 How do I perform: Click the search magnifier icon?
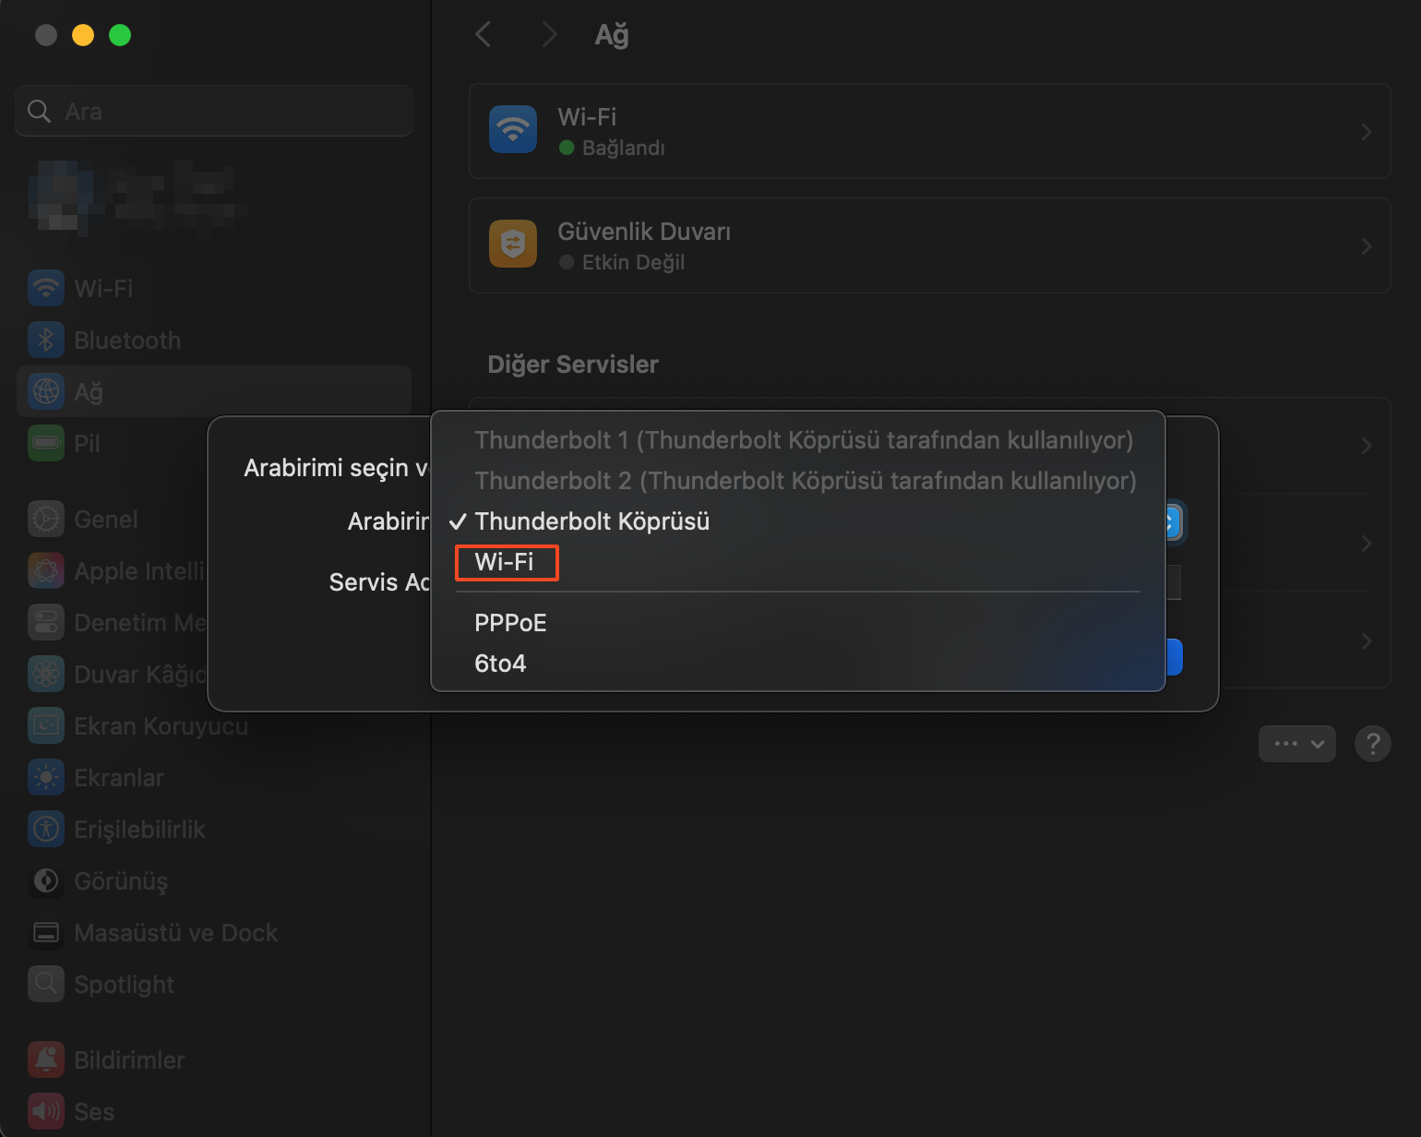pos(39,112)
